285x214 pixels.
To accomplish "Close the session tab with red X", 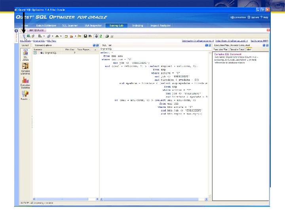I will coord(268,30).
